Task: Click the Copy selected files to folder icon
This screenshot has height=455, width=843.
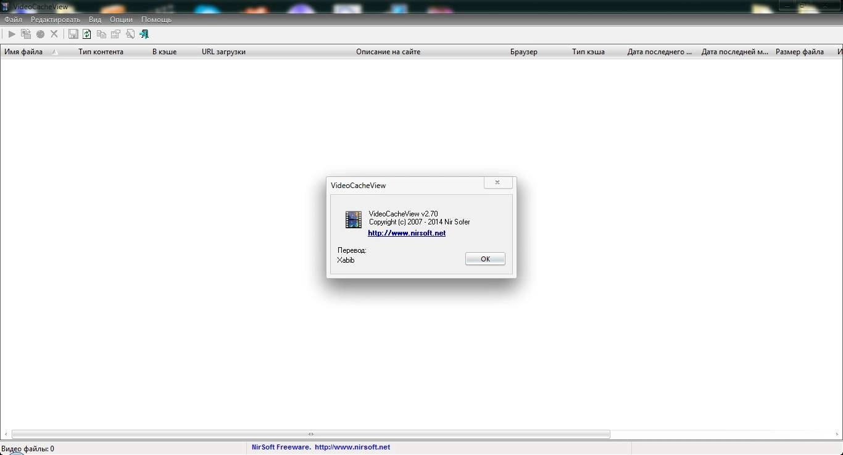Action: point(26,35)
